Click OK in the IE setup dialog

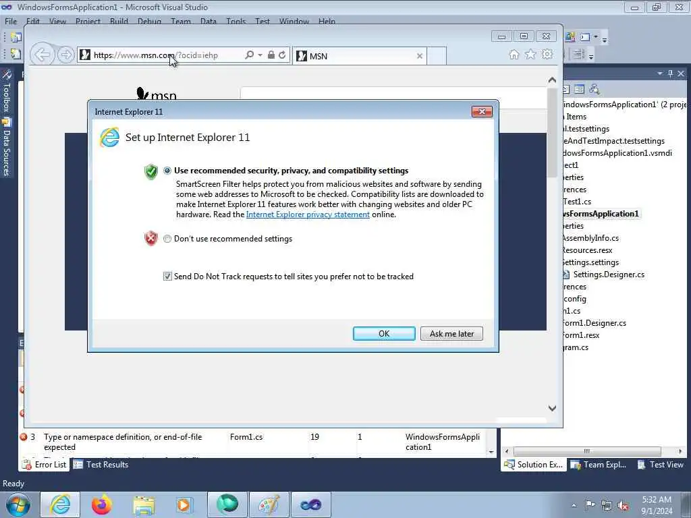pos(384,333)
